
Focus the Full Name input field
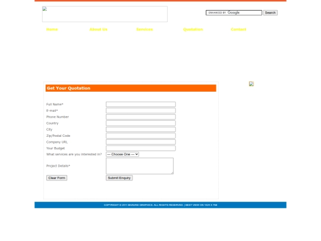[x=141, y=104]
